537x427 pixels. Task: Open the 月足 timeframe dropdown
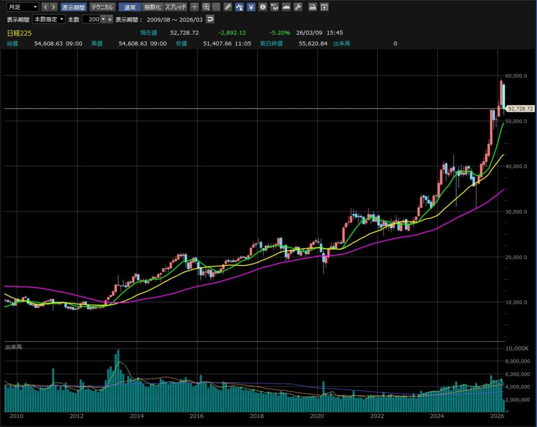pyautogui.click(x=23, y=7)
